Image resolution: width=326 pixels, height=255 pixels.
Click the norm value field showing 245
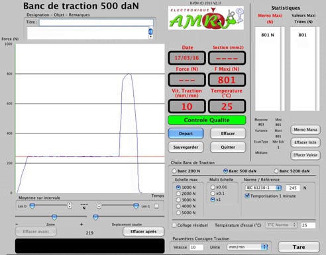coord(293,188)
